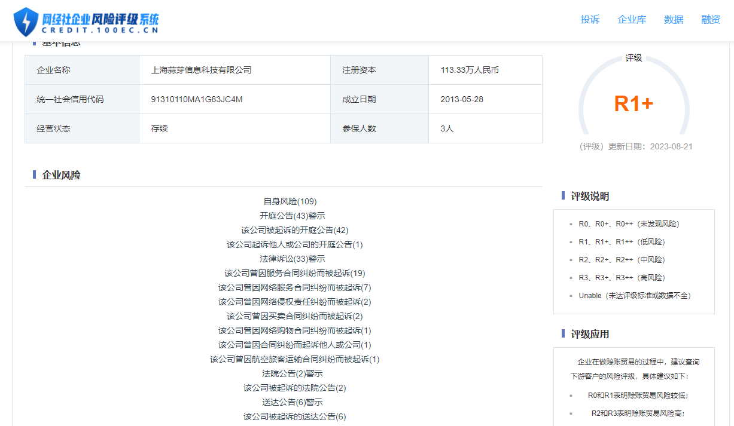This screenshot has width=734, height=426.
Task: Select the credit code 91310110MA1G83JC4M text
Action: (x=197, y=99)
